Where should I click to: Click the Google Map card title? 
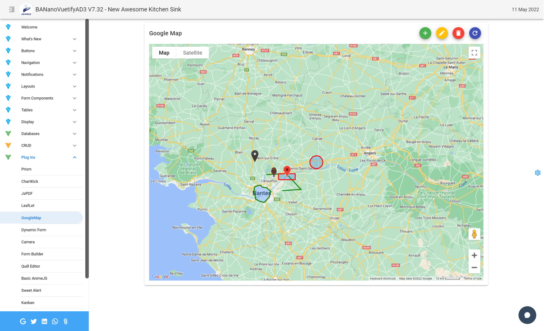166,33
